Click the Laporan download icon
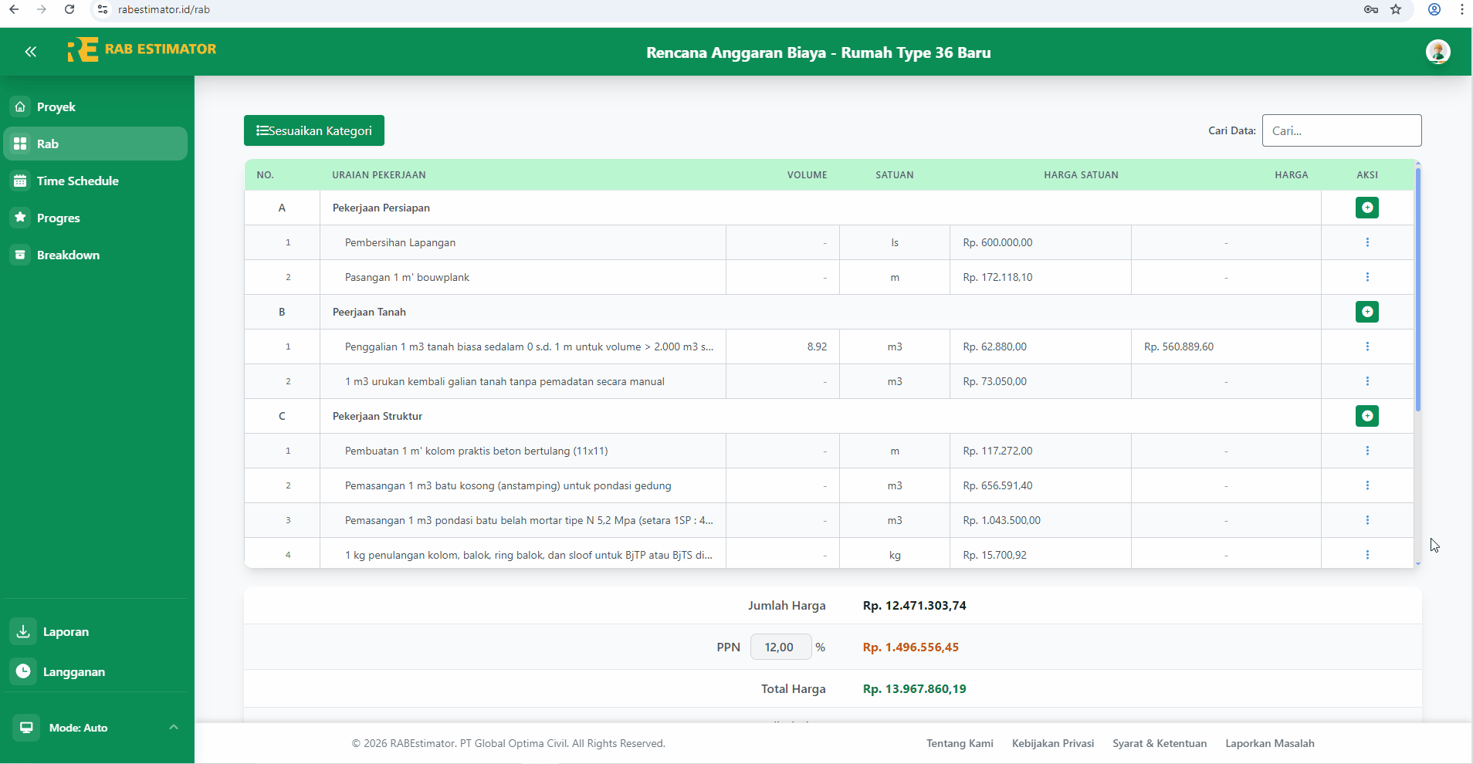 pyautogui.click(x=22, y=630)
